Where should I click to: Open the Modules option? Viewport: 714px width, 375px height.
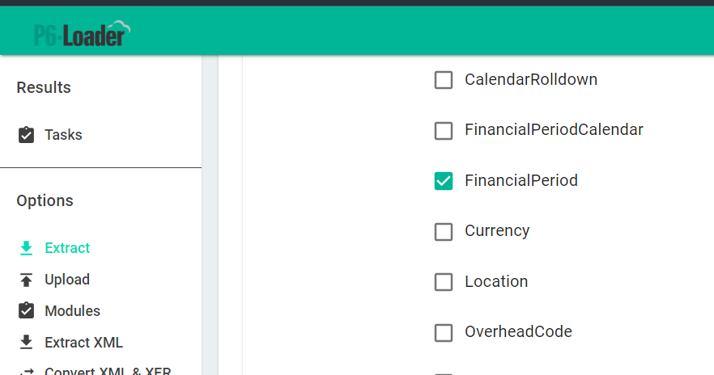[x=73, y=311]
